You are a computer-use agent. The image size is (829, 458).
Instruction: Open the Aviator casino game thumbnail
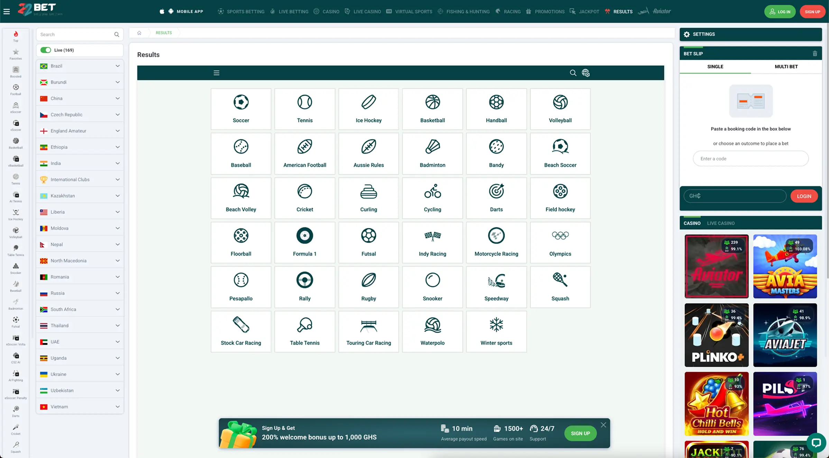(716, 266)
